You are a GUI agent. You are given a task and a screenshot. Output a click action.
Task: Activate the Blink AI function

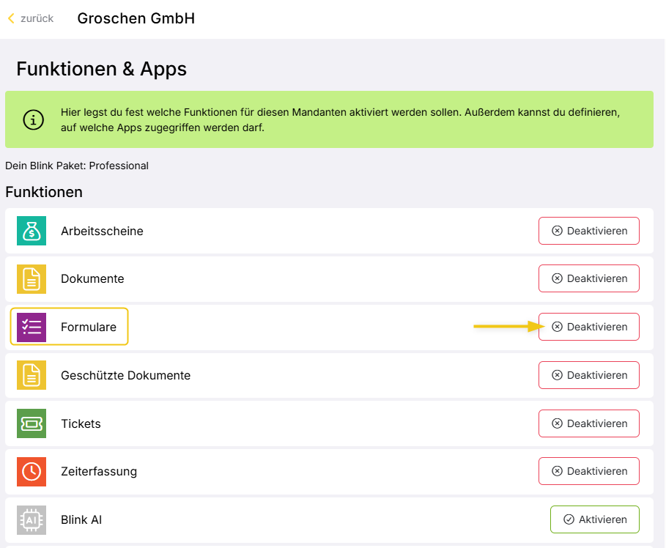click(x=594, y=519)
